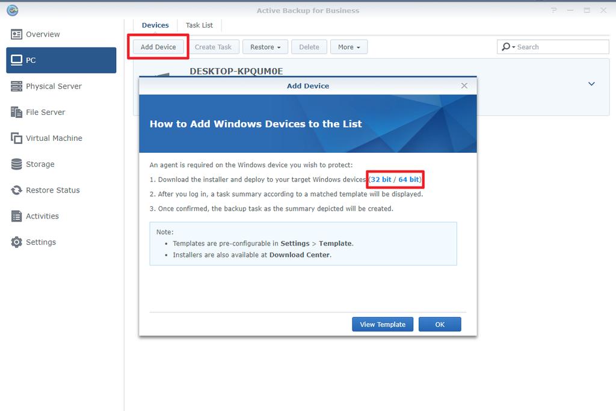This screenshot has width=616, height=411.
Task: Click the Physical Server label
Action: (x=54, y=86)
